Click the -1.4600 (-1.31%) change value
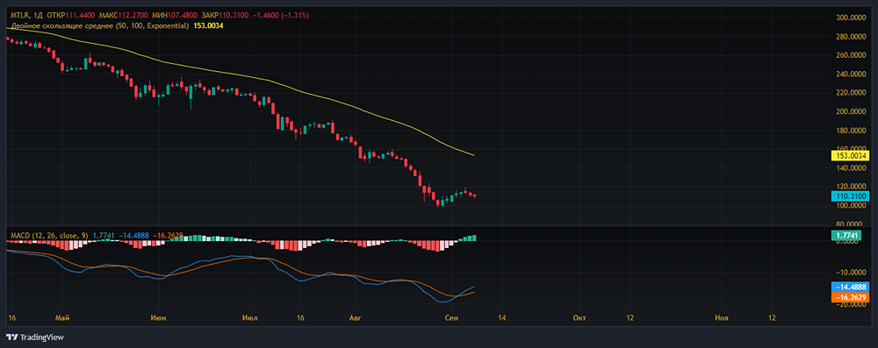Viewport: 878px width, 348px height. (282, 16)
